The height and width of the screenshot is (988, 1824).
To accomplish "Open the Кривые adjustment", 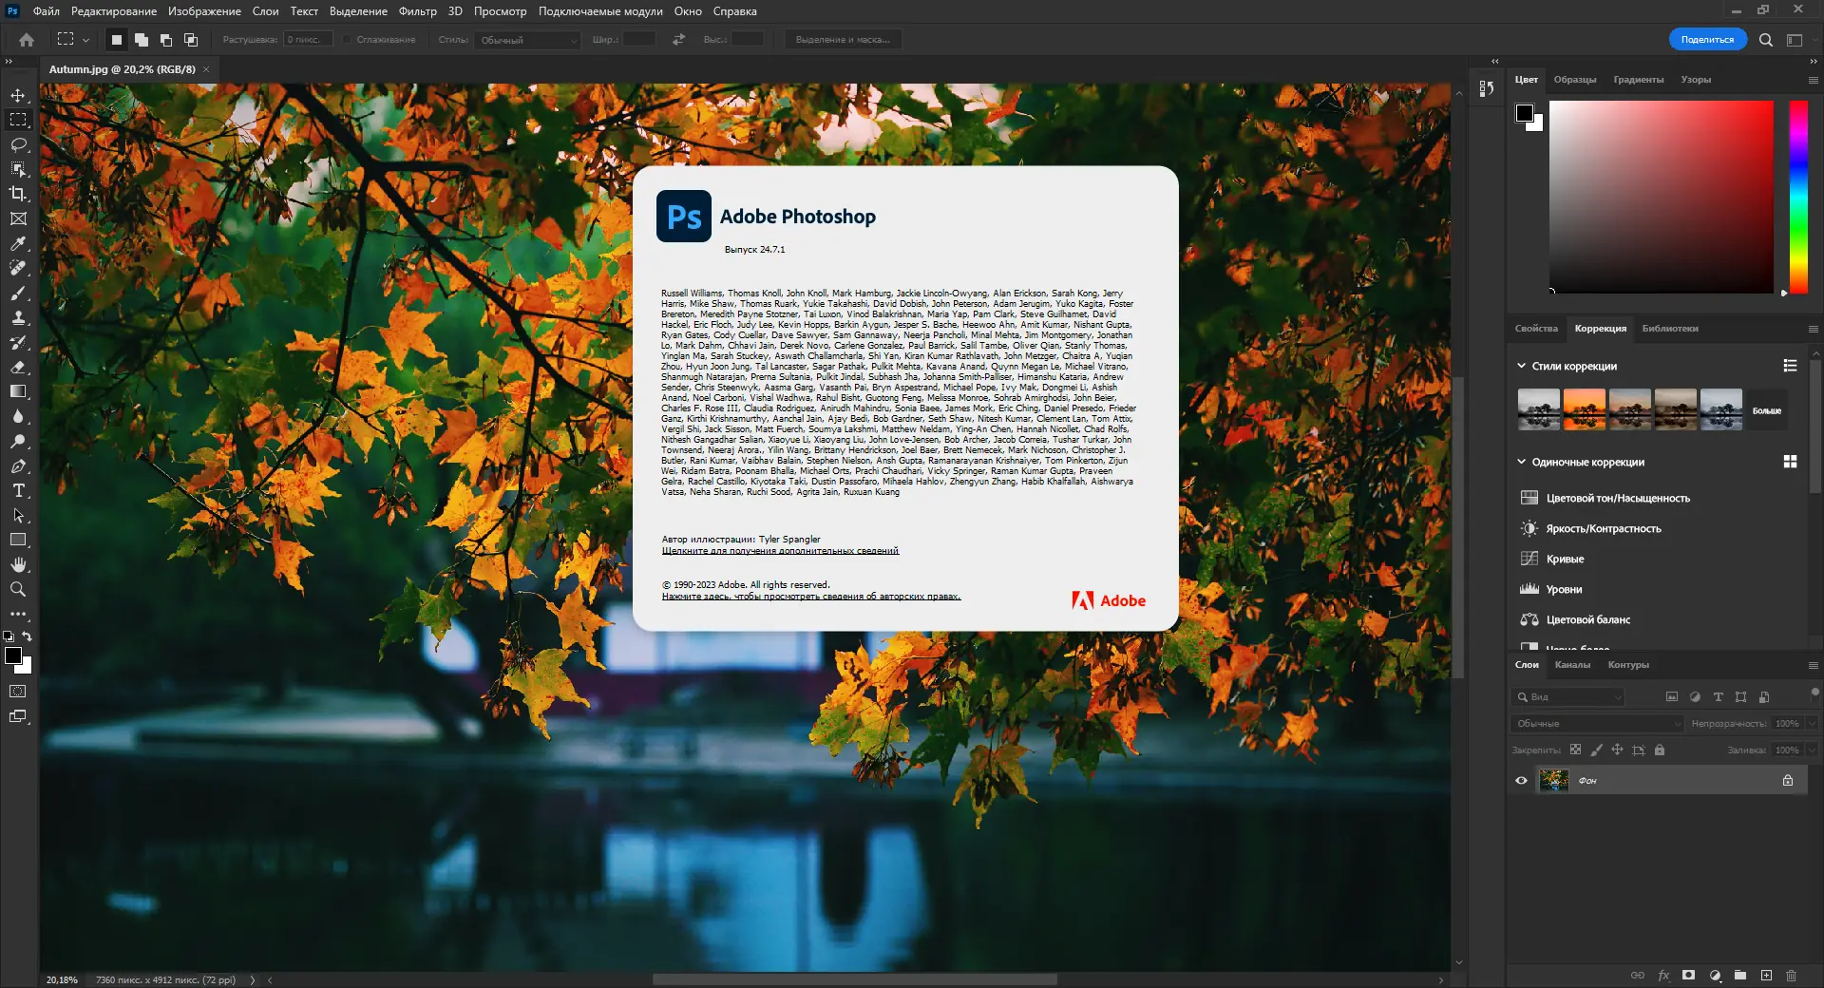I will tap(1564, 559).
